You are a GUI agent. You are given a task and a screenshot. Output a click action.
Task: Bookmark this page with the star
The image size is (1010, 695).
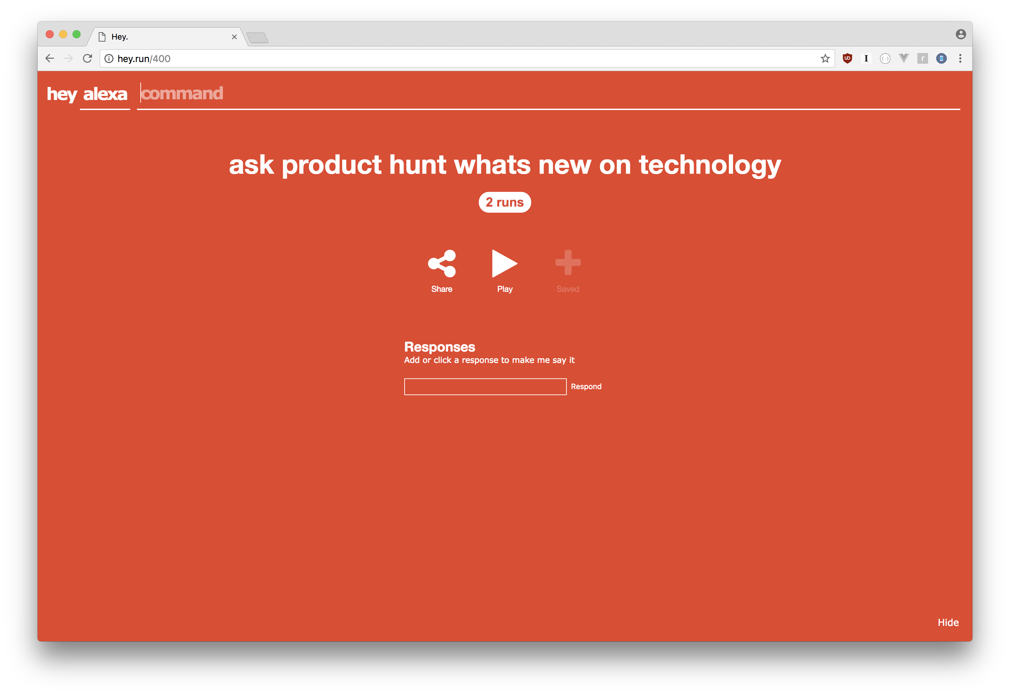[x=825, y=58]
